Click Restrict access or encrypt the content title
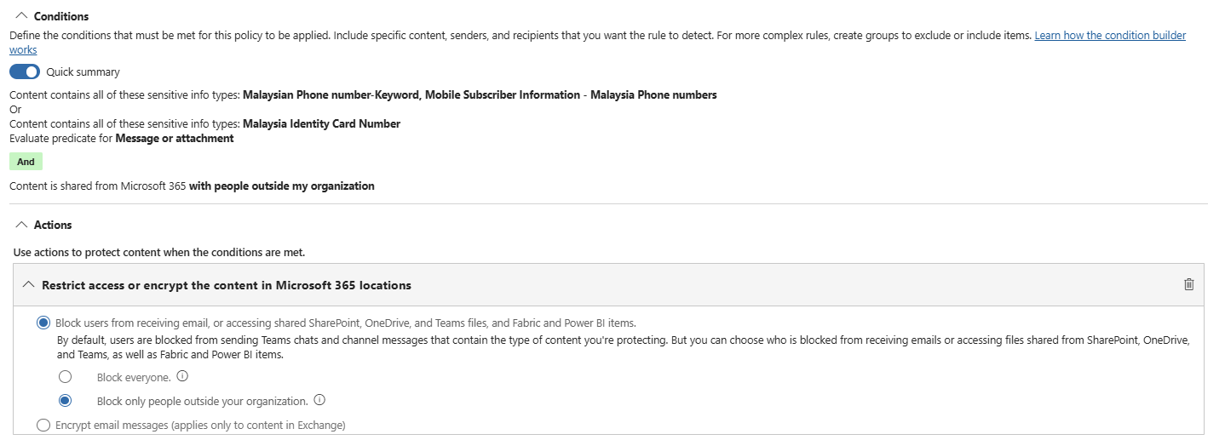 [227, 285]
